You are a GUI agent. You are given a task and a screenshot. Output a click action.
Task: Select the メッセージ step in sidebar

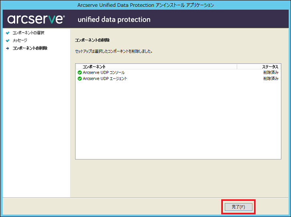[x=20, y=40]
